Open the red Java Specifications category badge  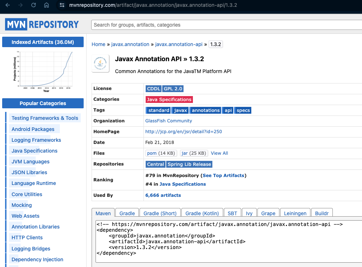pos(169,100)
